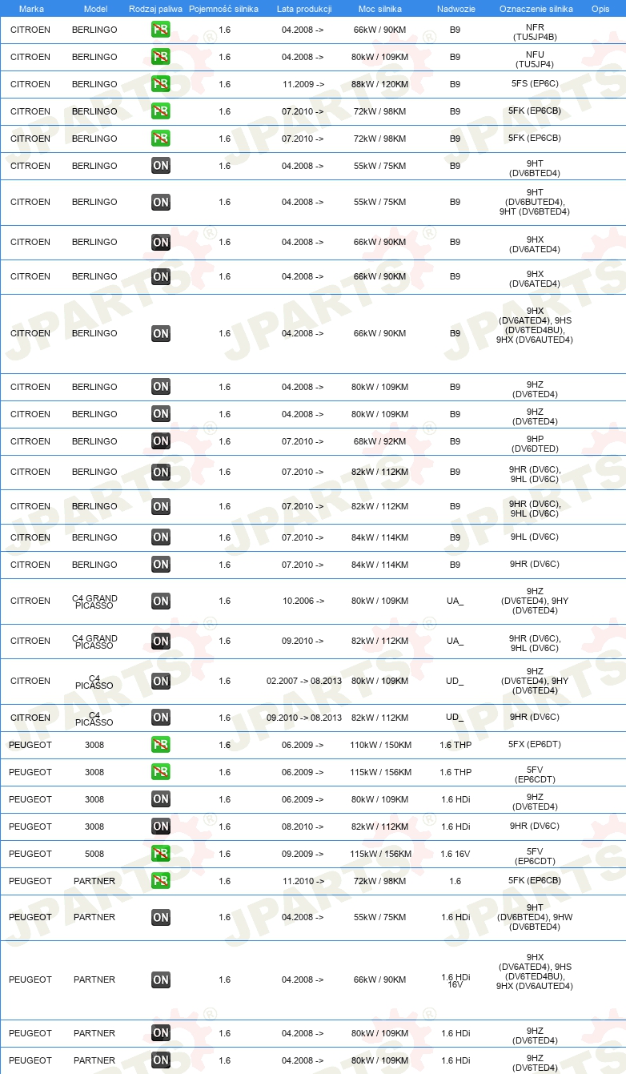Viewport: 626px width, 1074px height.
Task: Click PB icon in Peugeot Partner 72kW / 98KM row
Action: (160, 881)
